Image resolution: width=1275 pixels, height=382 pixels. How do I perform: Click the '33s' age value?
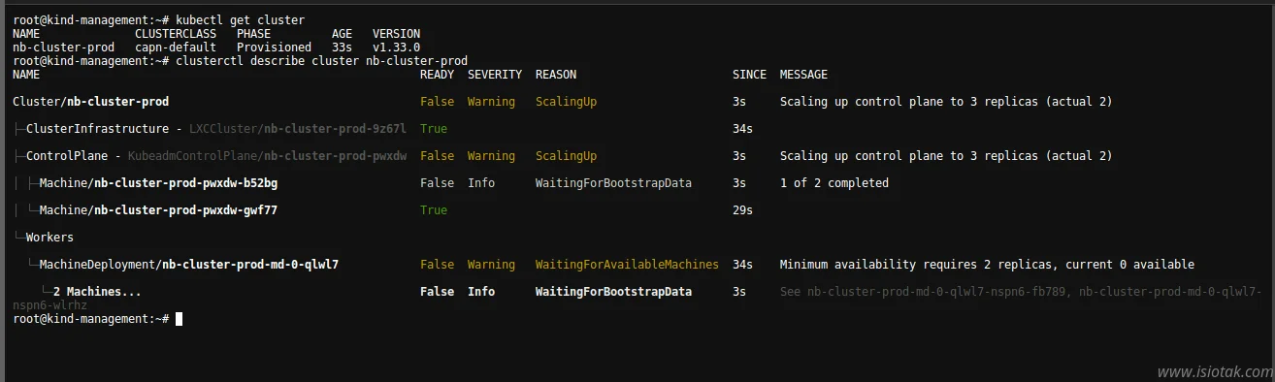coord(342,47)
